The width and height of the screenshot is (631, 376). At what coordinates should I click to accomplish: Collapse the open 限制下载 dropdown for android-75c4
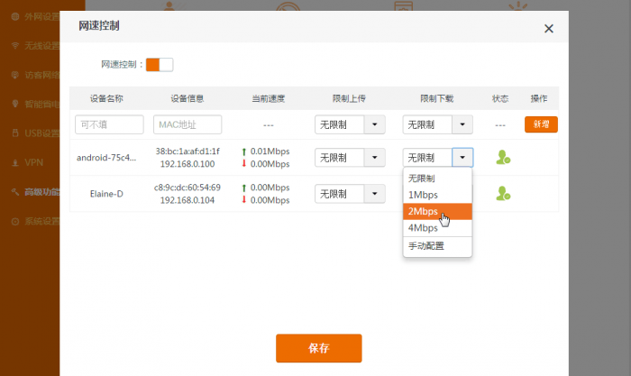click(x=462, y=158)
